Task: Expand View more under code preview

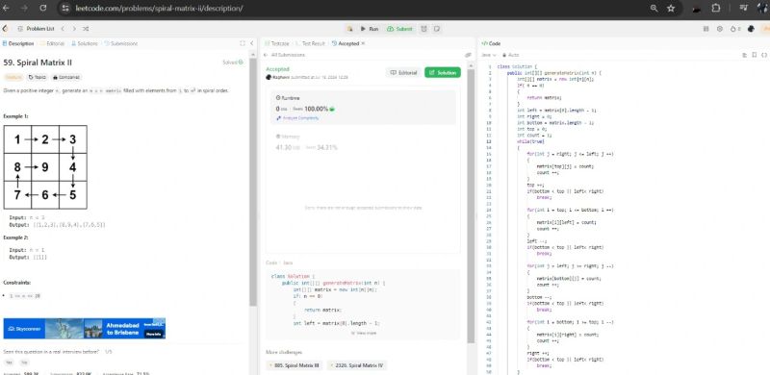Action: [364, 333]
